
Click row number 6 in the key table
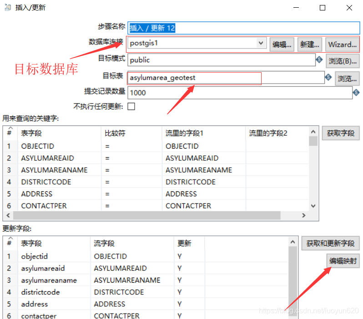coord(9,206)
